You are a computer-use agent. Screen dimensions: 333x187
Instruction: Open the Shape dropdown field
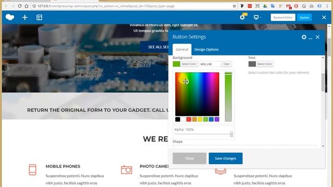245,146
